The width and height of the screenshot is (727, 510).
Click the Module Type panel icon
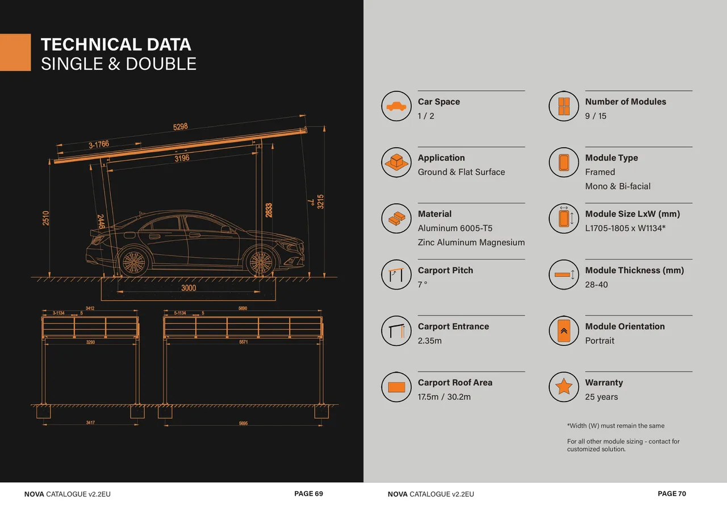[x=563, y=162]
